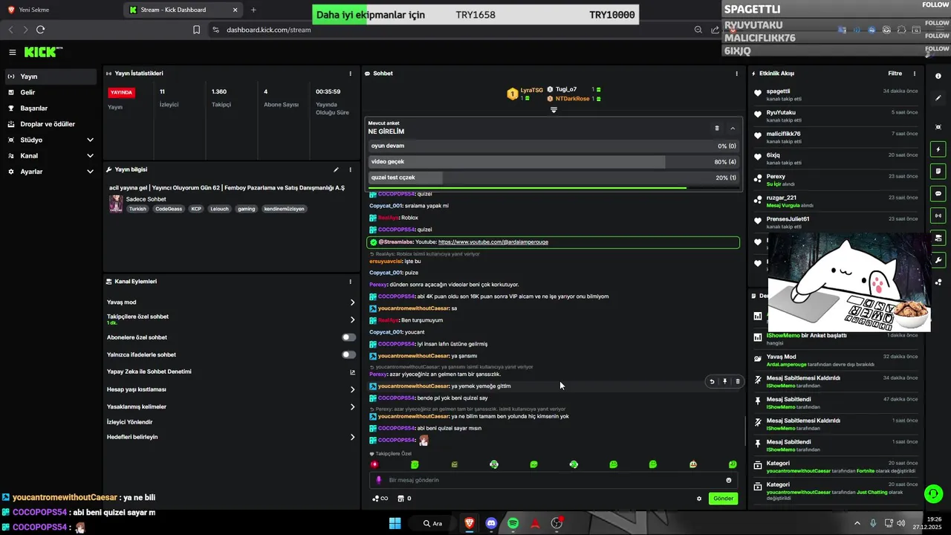Open Etkinlik Akışı panel options menu

pos(915,74)
